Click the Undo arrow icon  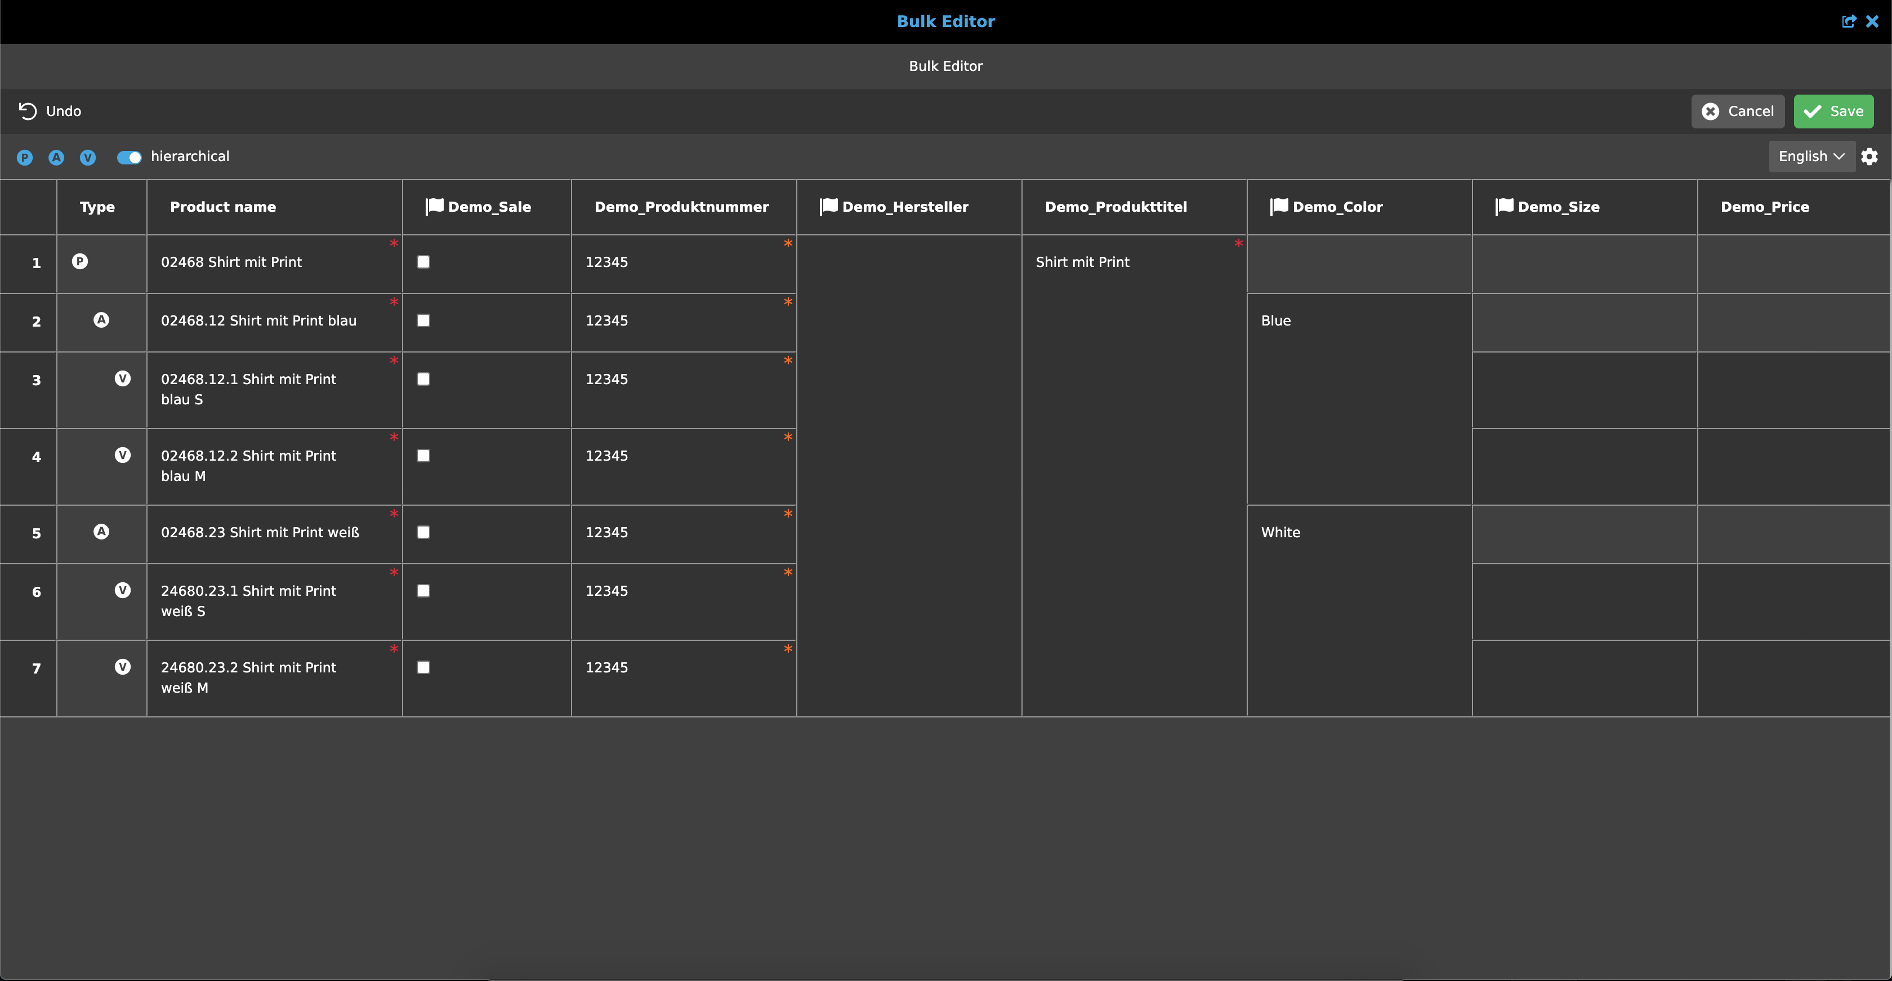pyautogui.click(x=28, y=111)
